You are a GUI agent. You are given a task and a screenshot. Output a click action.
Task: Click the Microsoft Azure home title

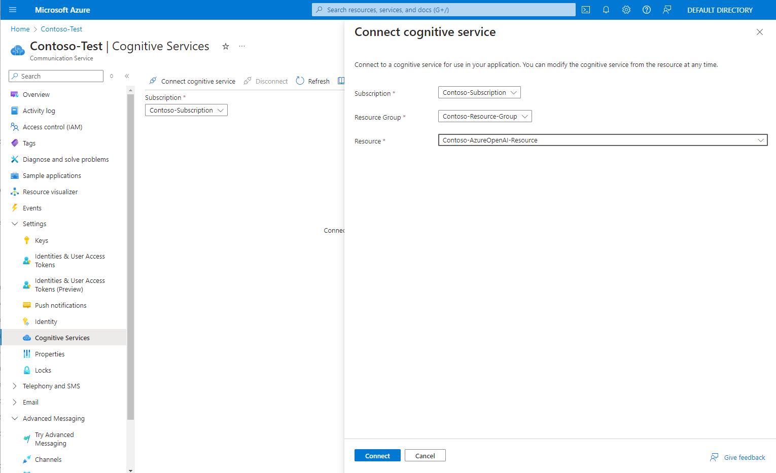tap(62, 10)
